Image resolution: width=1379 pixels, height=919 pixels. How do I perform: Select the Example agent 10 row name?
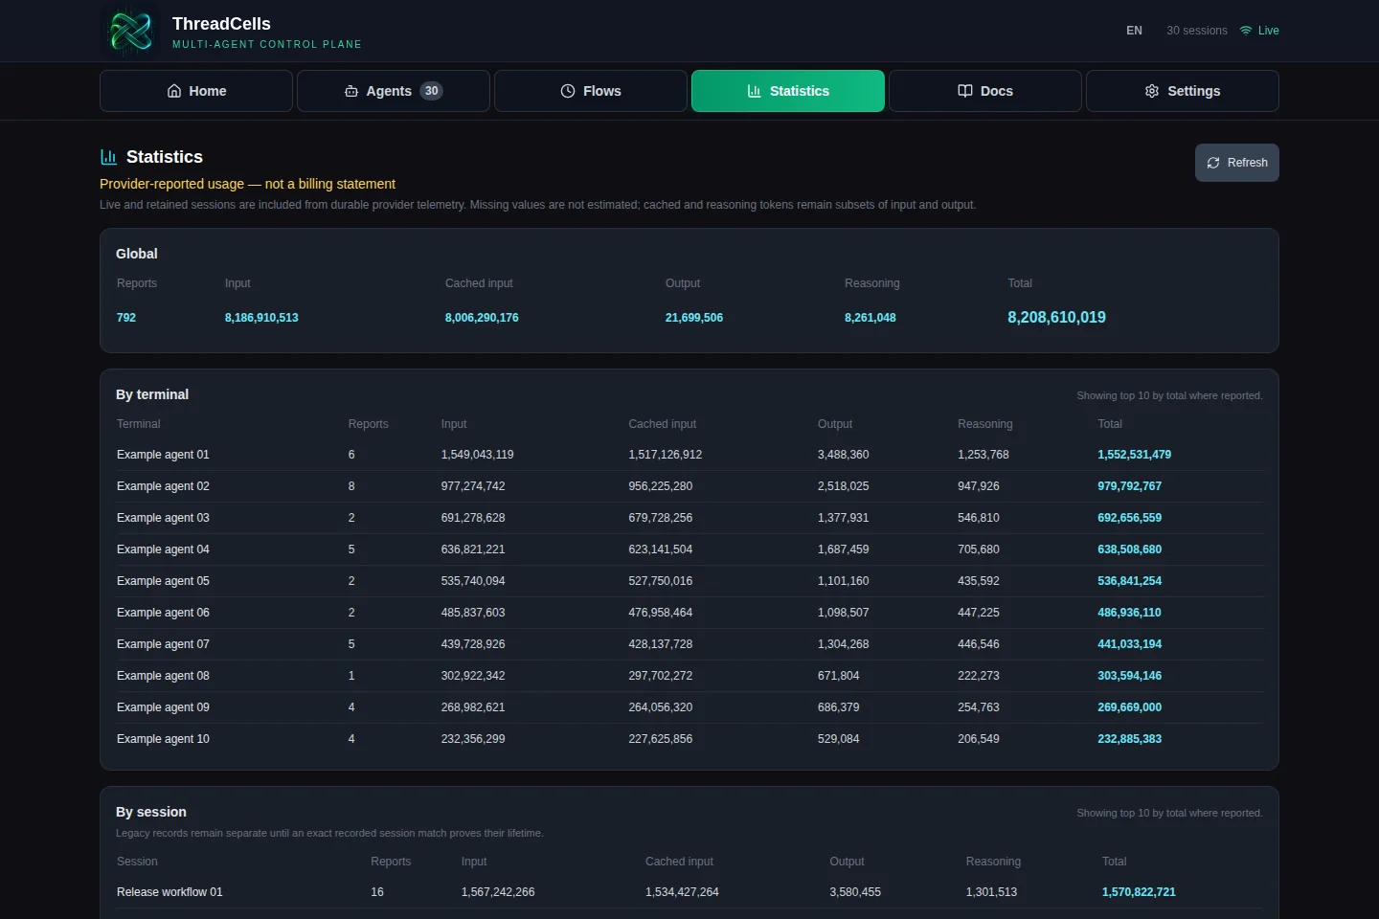163,739
